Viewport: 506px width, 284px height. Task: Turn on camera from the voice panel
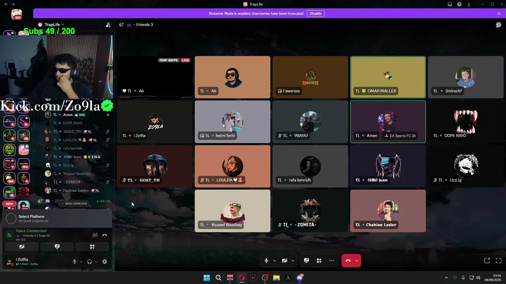tap(22, 247)
